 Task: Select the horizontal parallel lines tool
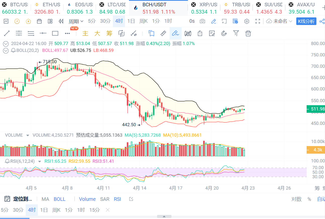(x=19, y=33)
